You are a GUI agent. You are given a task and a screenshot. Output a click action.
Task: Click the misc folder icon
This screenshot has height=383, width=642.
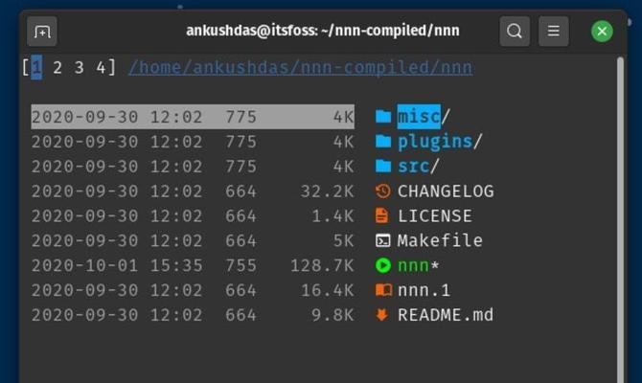tap(383, 117)
